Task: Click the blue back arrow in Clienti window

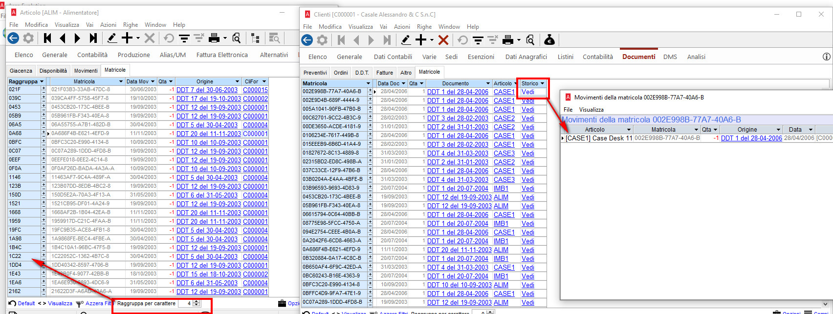Action: point(307,40)
